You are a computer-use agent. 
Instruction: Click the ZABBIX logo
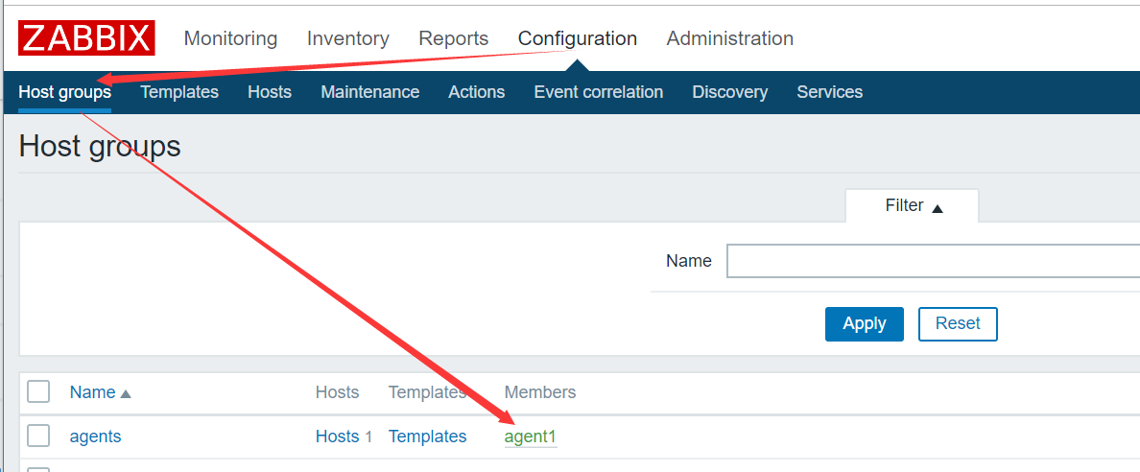tap(86, 37)
